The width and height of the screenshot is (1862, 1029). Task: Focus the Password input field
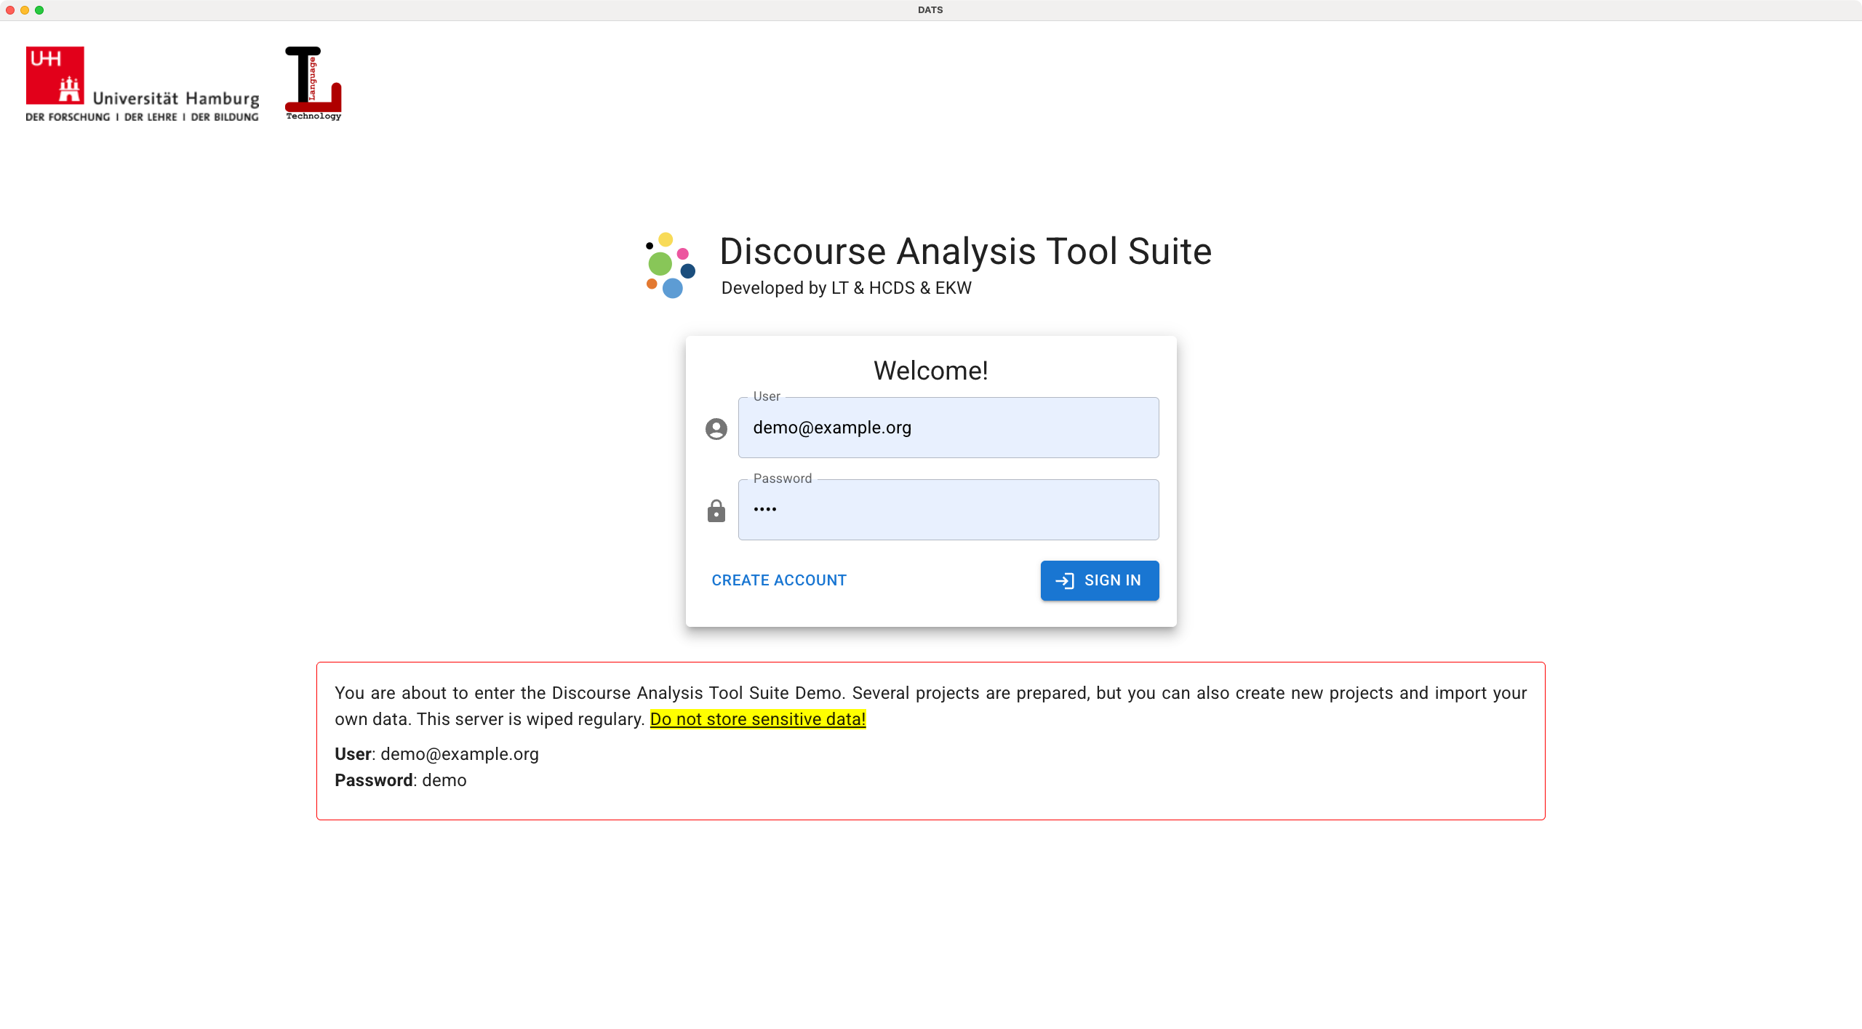click(948, 510)
